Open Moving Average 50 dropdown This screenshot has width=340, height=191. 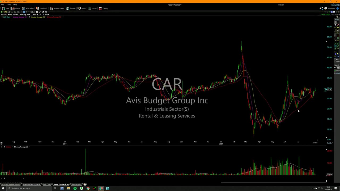62,17
